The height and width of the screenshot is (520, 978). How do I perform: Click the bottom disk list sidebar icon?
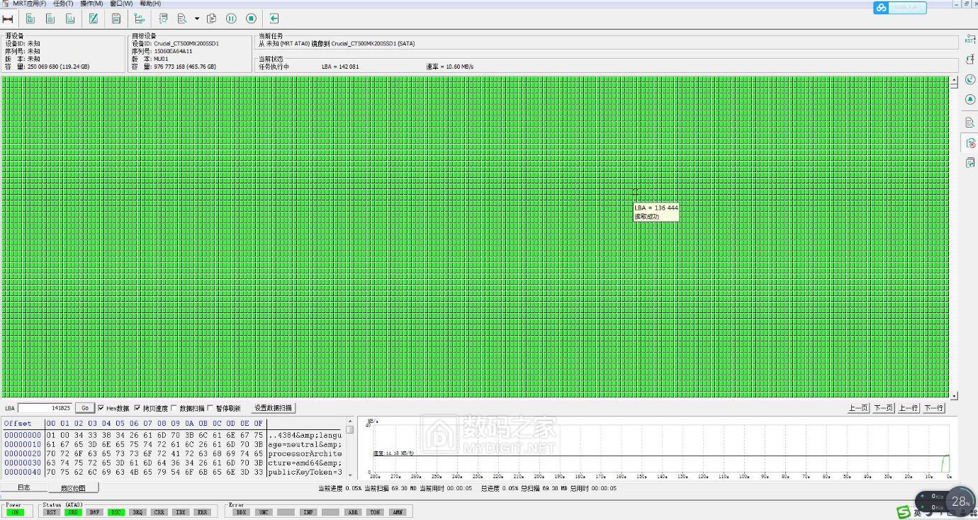click(x=970, y=163)
